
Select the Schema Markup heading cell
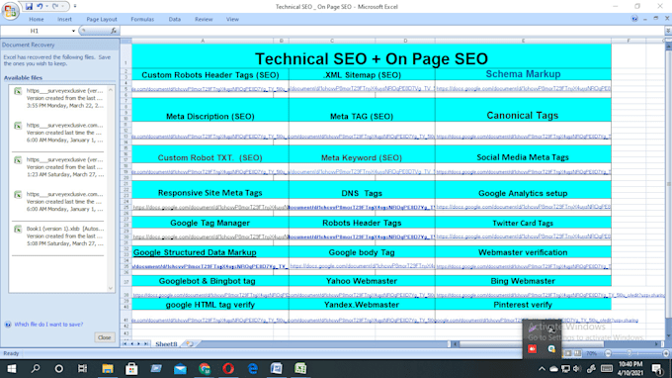tap(523, 74)
